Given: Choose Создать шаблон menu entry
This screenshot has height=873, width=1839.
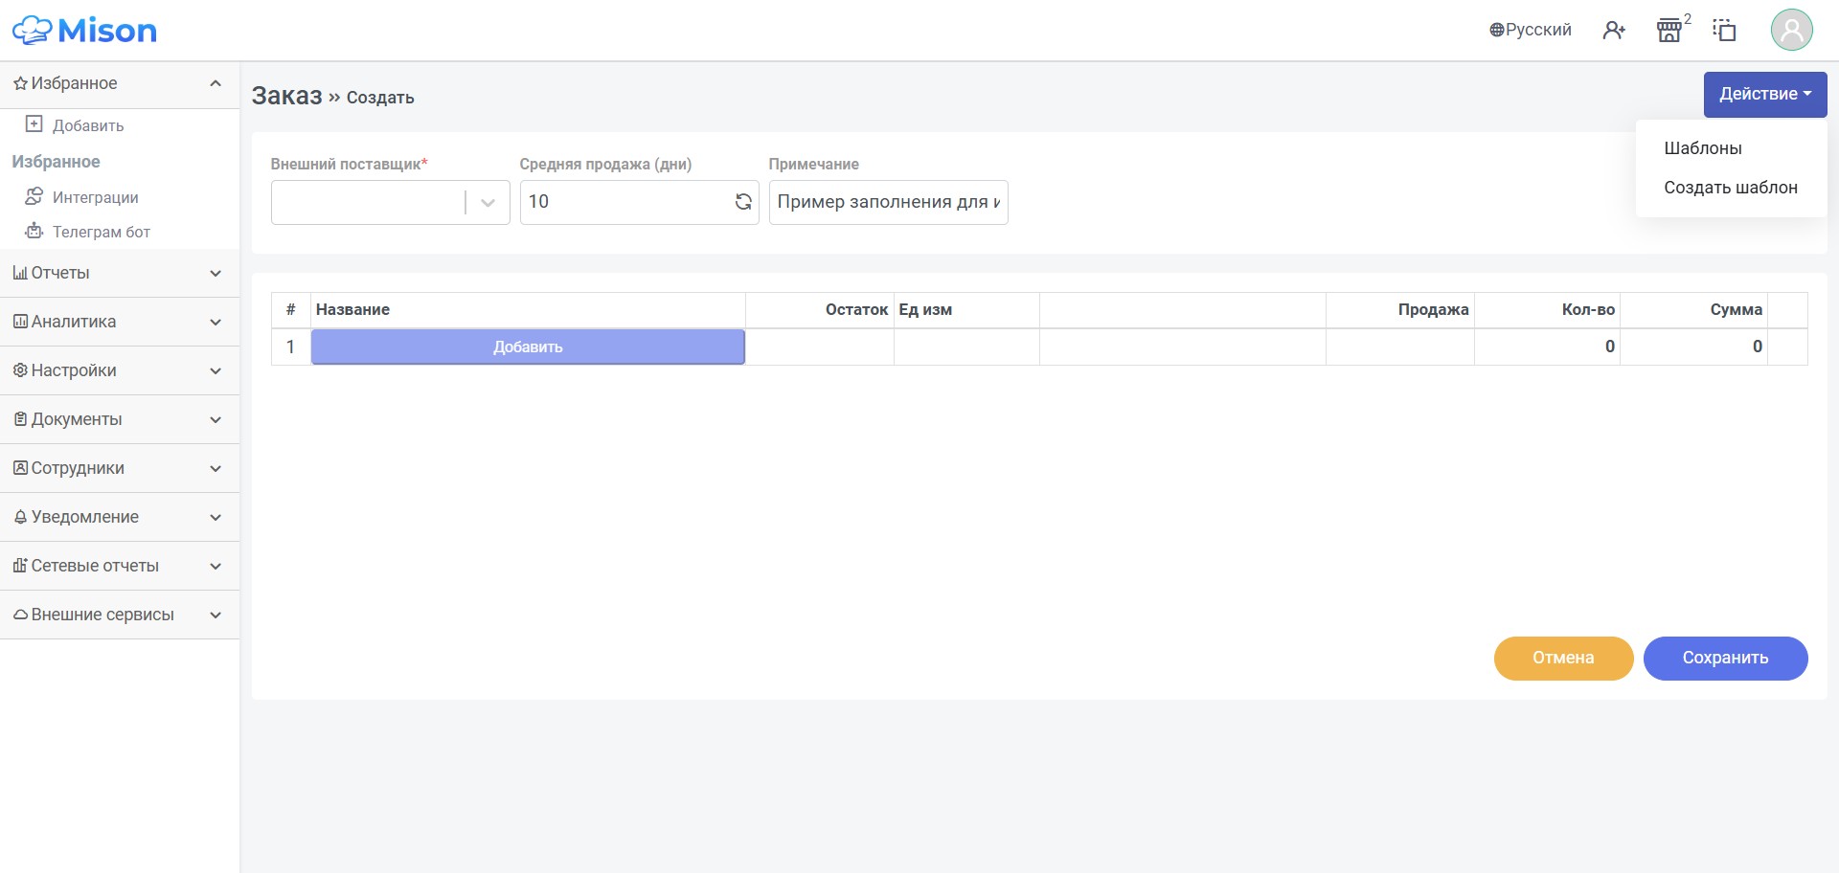Looking at the screenshot, I should [x=1730, y=188].
